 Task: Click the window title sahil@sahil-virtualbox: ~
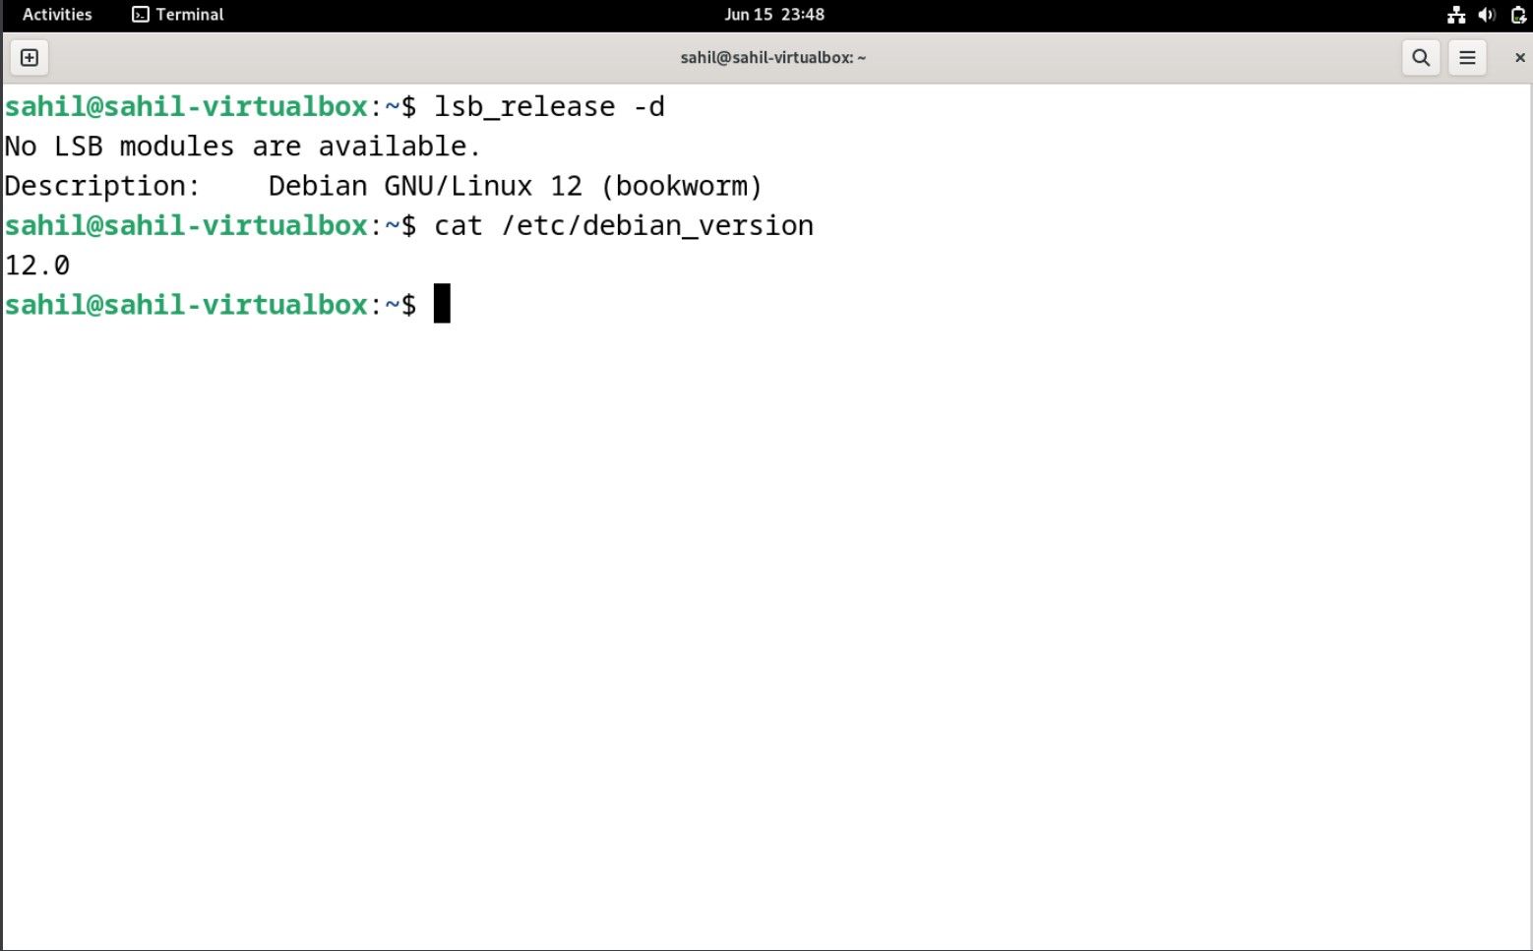pos(773,58)
